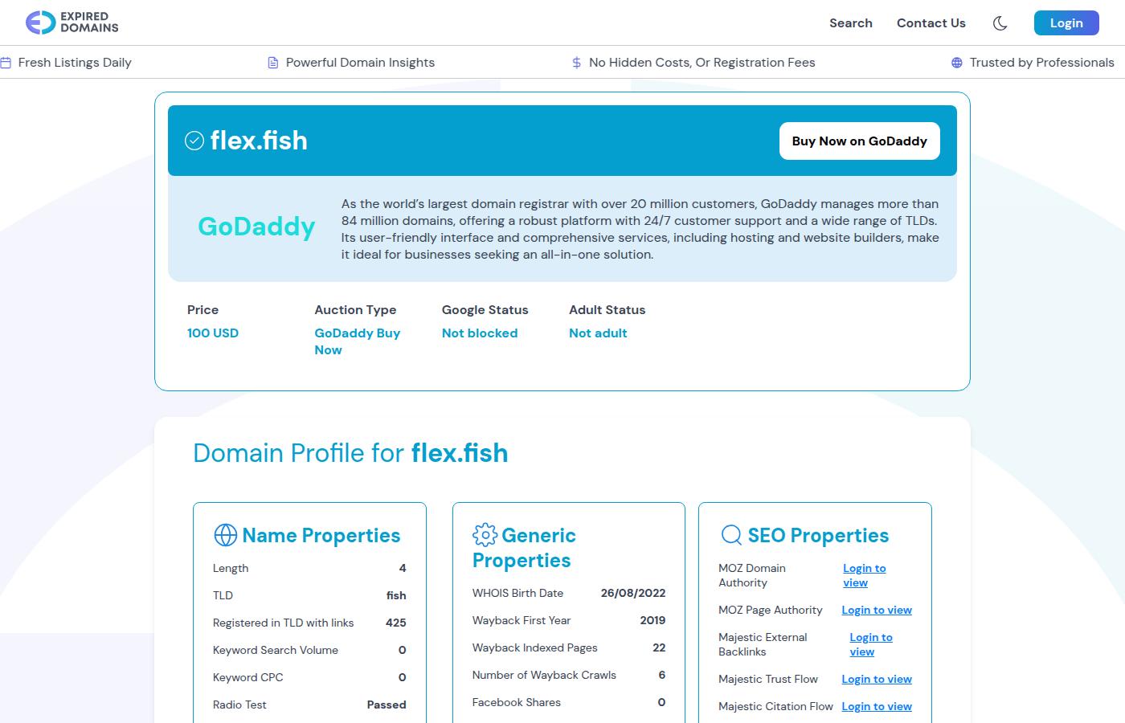Click the Registered in TLD with links value 425
Viewport: 1125px width, 723px height.
396,623
